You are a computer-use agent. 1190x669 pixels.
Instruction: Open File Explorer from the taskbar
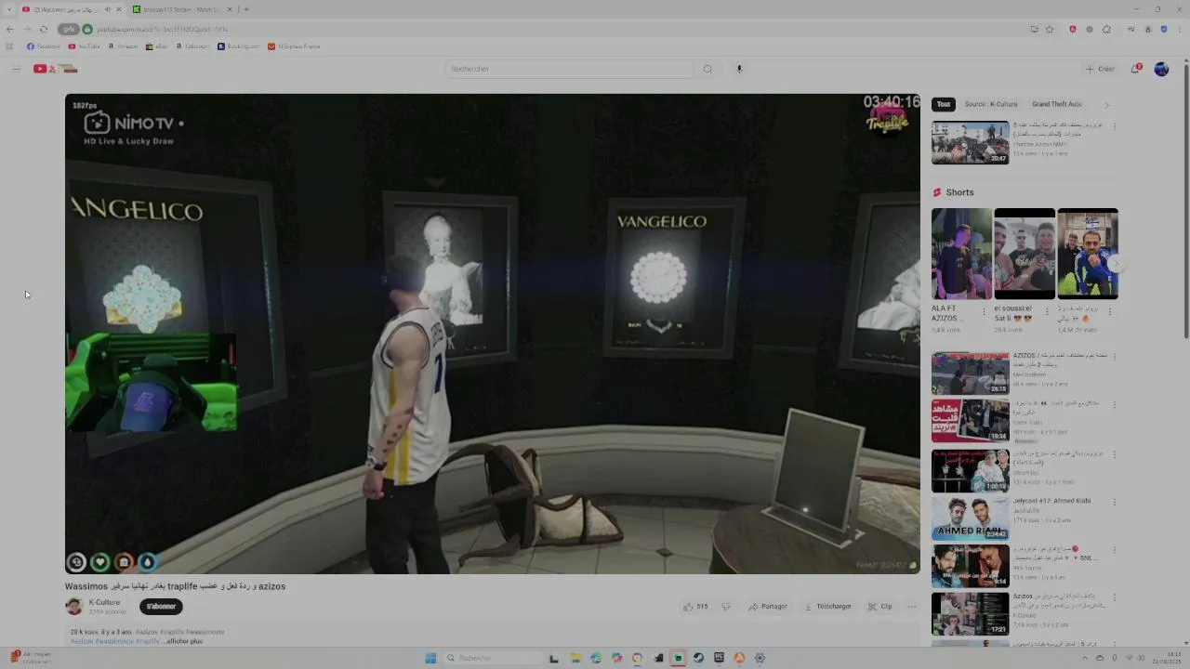[x=575, y=658]
